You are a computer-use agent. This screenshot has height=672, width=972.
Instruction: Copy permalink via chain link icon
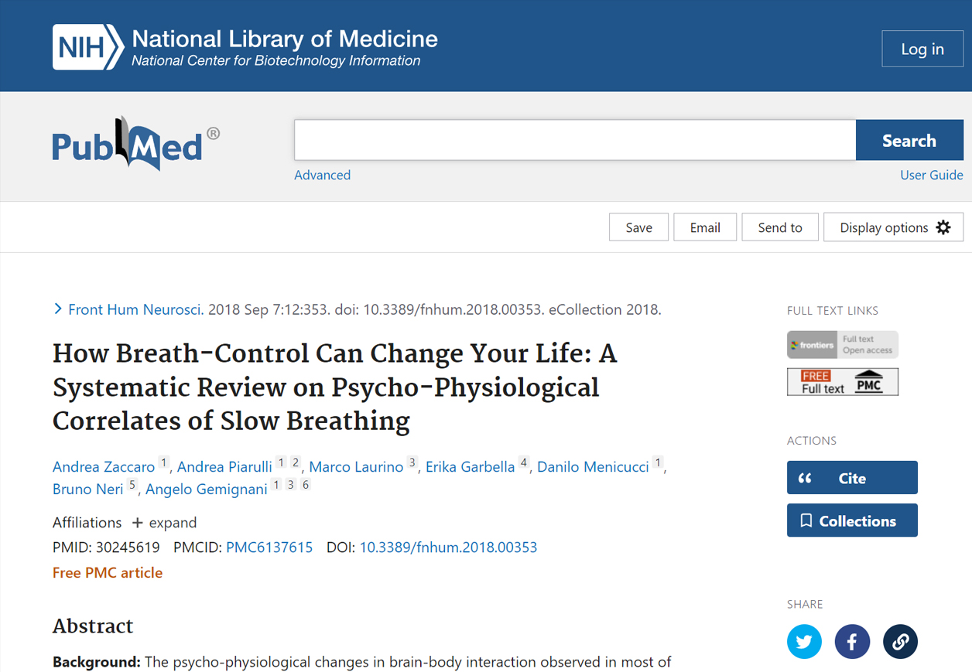point(900,641)
